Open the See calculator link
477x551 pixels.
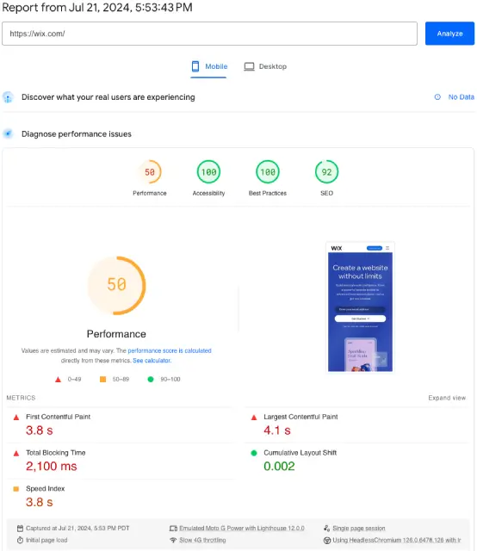click(152, 361)
